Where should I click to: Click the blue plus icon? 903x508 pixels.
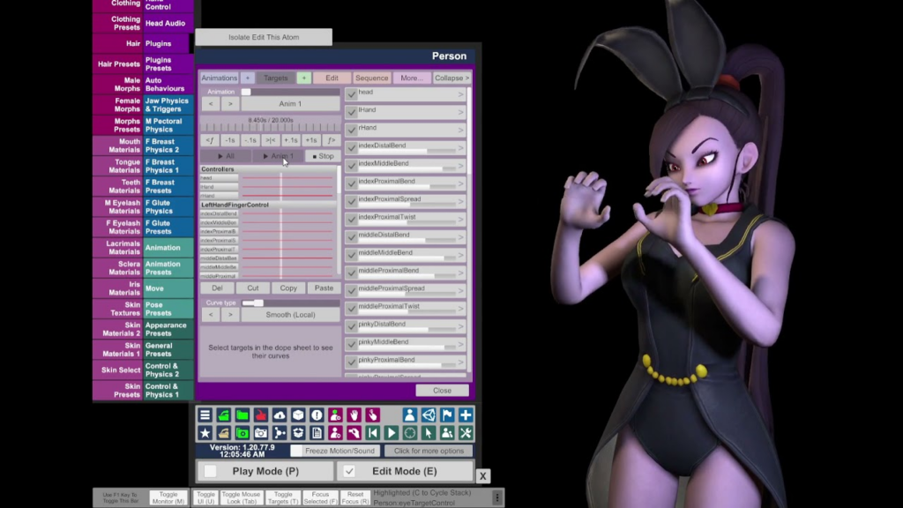(x=466, y=415)
